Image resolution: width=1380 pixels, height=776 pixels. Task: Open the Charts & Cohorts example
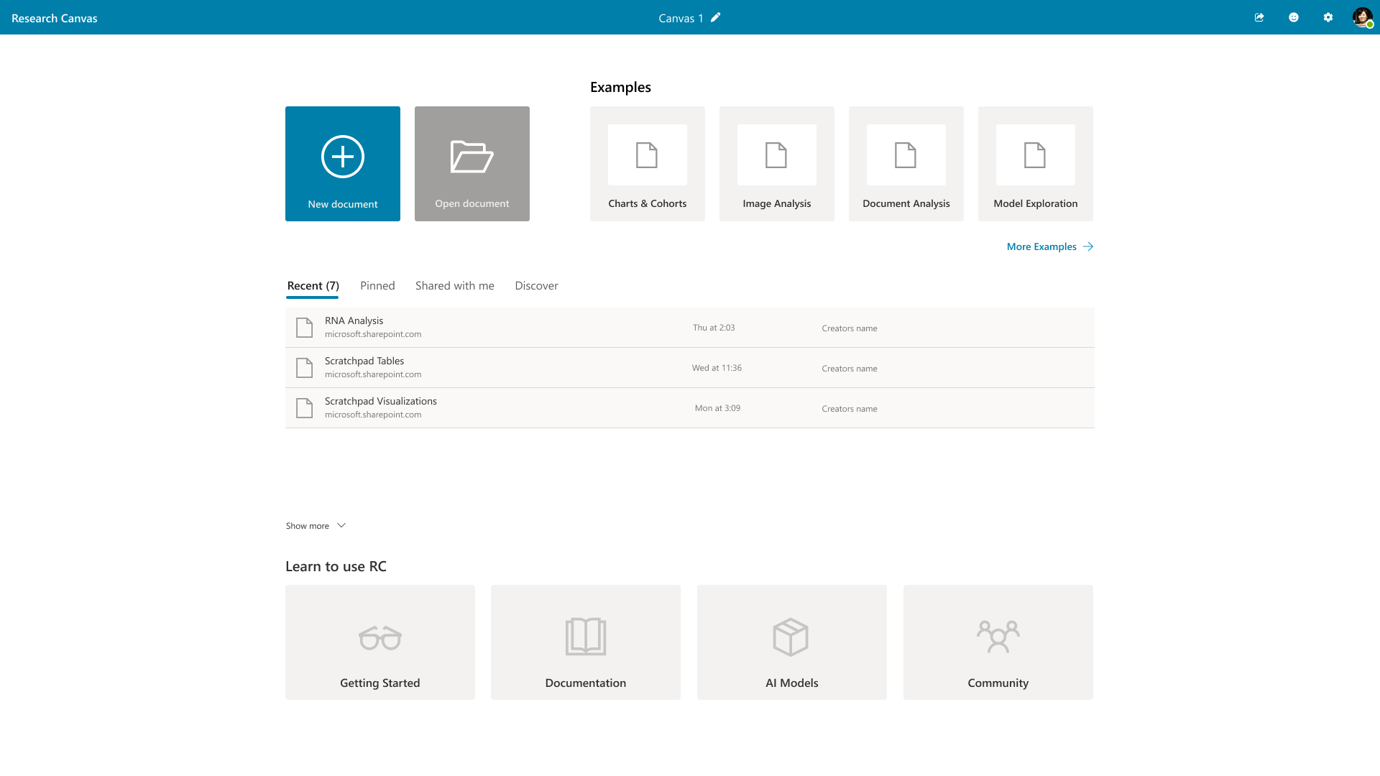point(648,164)
